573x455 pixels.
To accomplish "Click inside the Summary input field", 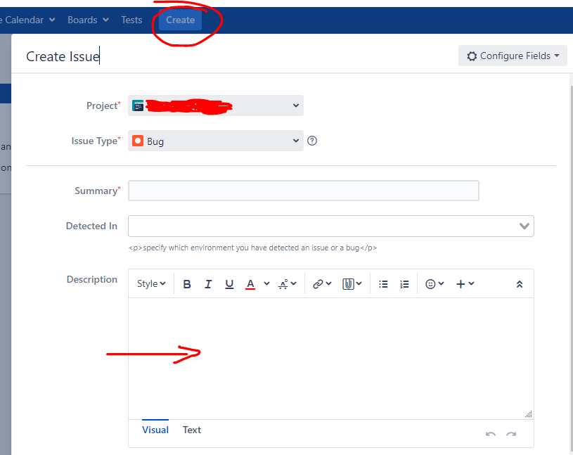I will click(x=303, y=190).
